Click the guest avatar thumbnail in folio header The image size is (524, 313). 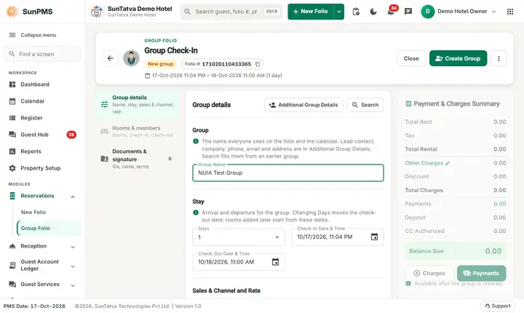pyautogui.click(x=131, y=58)
